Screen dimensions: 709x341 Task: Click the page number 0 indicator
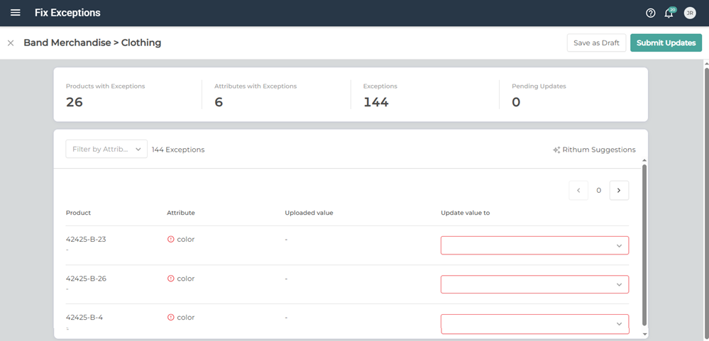[x=599, y=191]
